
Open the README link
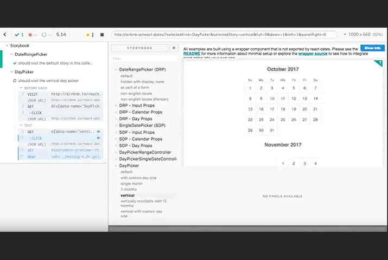[x=192, y=54]
